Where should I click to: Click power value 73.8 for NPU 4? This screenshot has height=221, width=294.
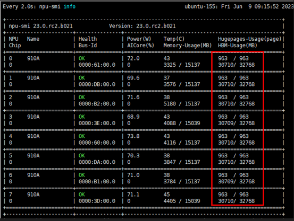133,136
